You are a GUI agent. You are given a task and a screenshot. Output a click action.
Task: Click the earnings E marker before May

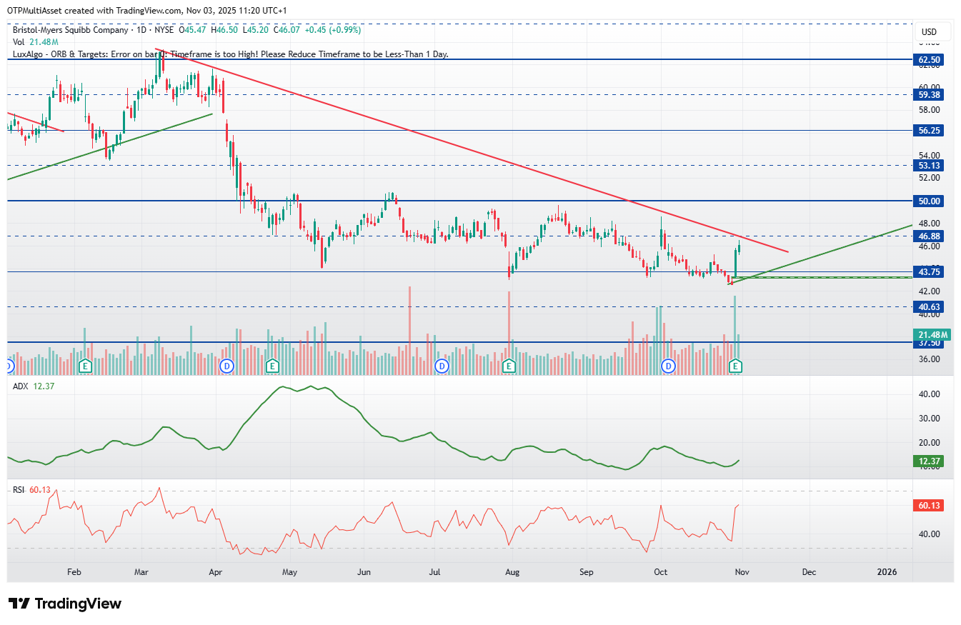(x=272, y=366)
